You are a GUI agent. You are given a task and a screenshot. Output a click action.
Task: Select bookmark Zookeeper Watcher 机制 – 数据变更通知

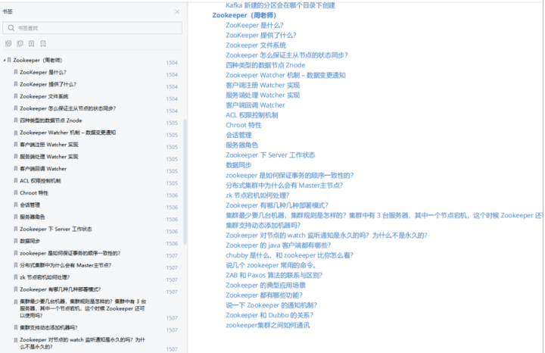pos(68,133)
